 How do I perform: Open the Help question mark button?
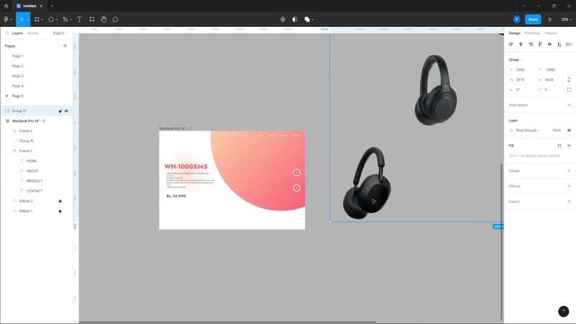(563, 311)
